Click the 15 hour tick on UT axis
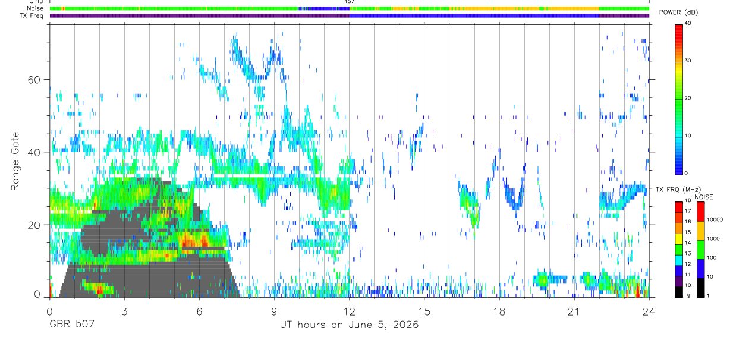The image size is (730, 337). [424, 310]
